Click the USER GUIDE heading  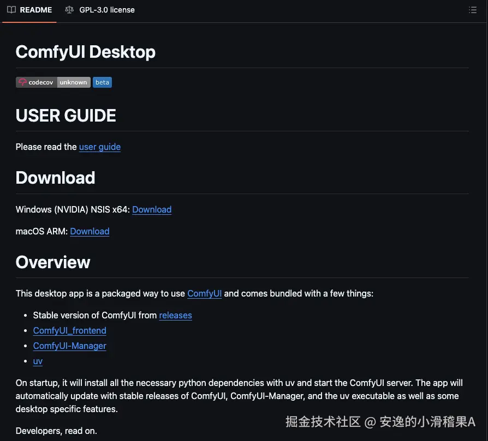[66, 116]
